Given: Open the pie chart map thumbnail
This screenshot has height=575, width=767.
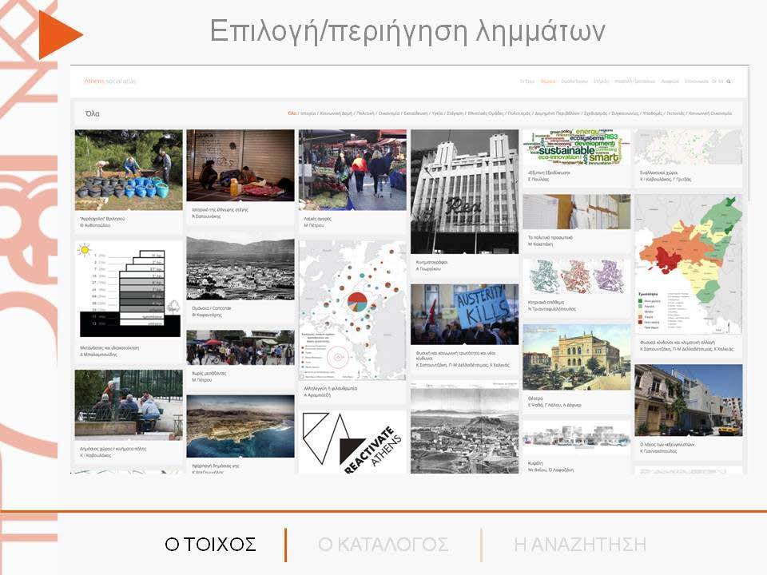Looking at the screenshot, I should (352, 310).
